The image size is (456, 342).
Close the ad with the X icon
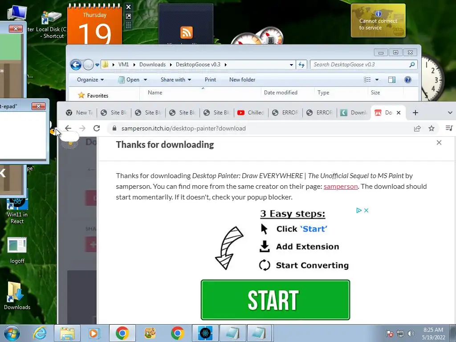(x=366, y=210)
